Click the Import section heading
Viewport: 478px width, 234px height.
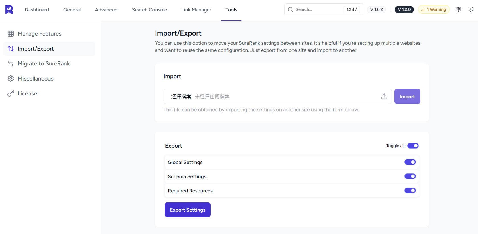pos(172,76)
